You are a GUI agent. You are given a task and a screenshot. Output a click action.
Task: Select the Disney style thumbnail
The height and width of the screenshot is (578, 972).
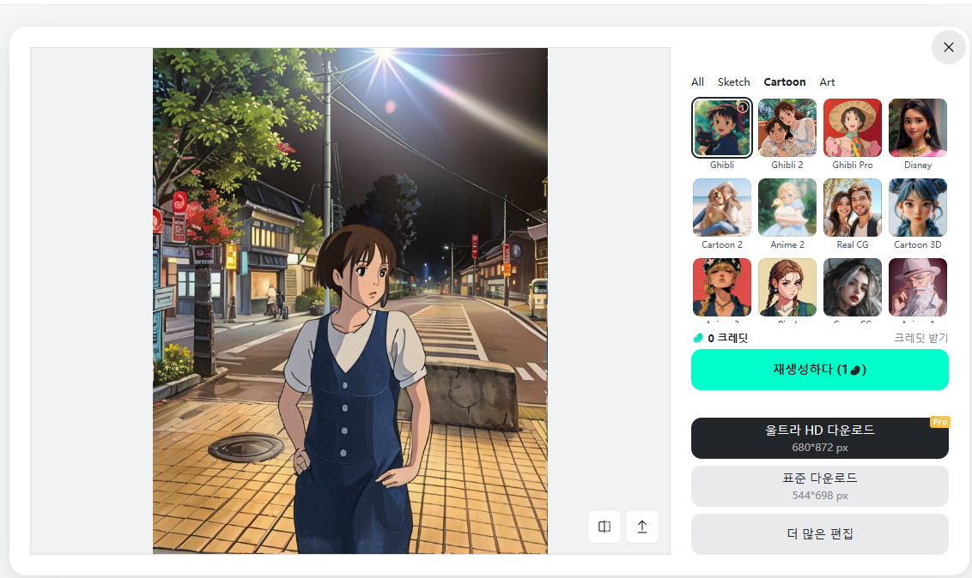point(917,128)
